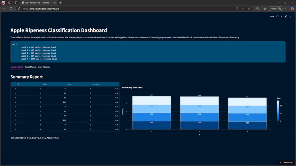The image size is (296, 166).
Task: Open the Streamlit three-dot app menu
Action: click(291, 17)
